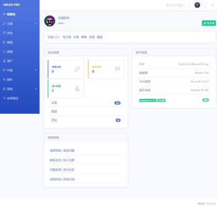The image size is (217, 208).
Task: Click the green update badge in software info
Action: tap(206, 100)
